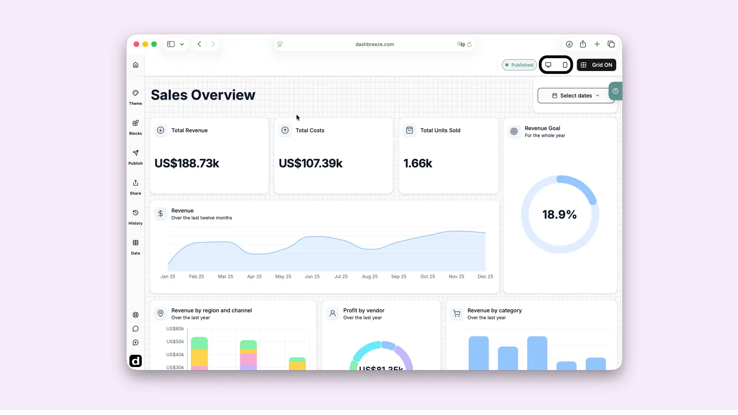The height and width of the screenshot is (415, 738).
Task: Open the History panel
Action: (136, 217)
